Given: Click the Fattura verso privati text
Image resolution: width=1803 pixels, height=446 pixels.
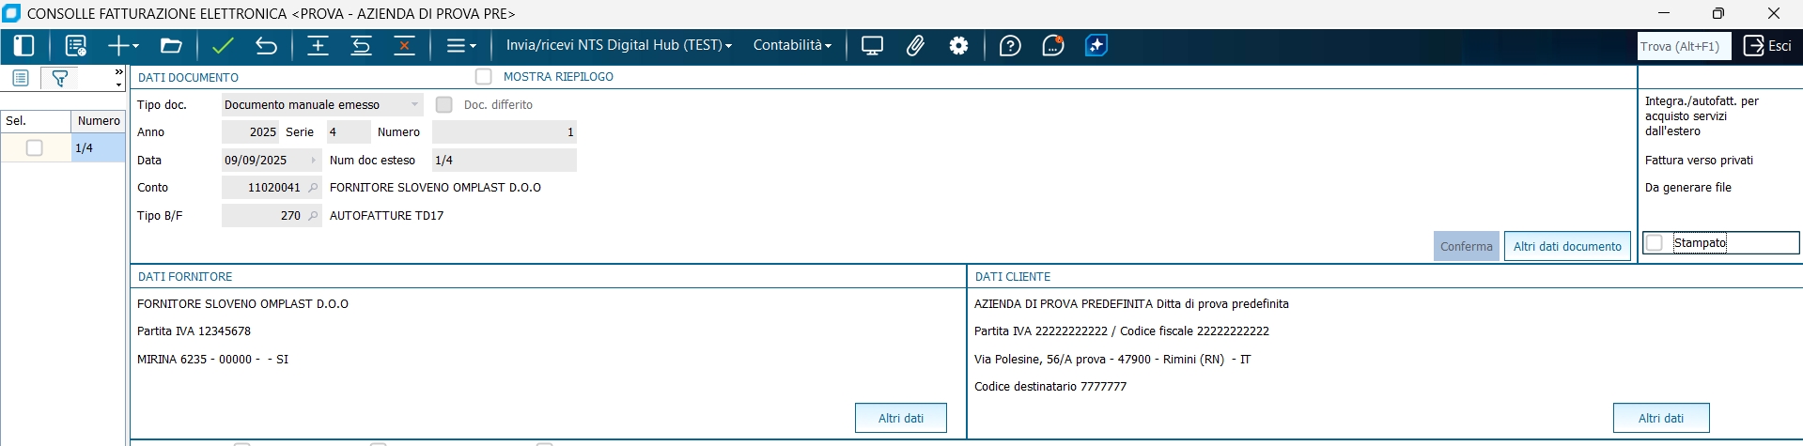Looking at the screenshot, I should coord(1699,161).
